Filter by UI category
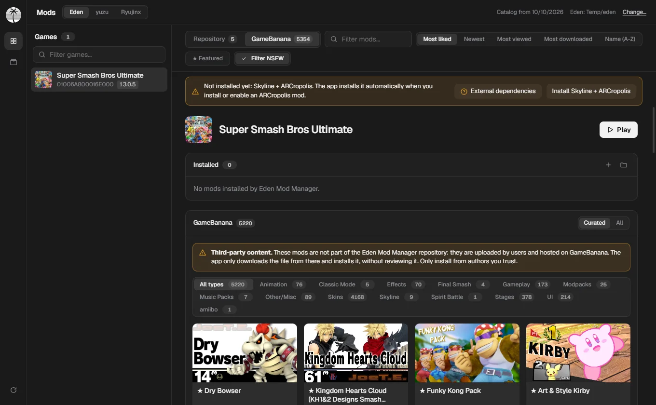Viewport: 656px width, 405px height. 560,297
